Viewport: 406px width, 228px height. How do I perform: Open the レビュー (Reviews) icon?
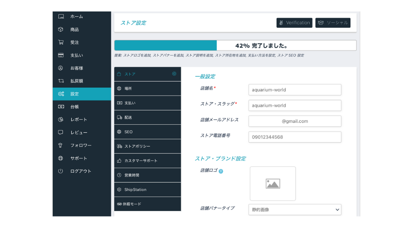(61, 133)
